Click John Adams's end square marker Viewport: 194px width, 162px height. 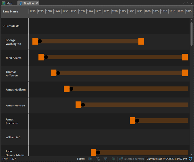coord(185,57)
